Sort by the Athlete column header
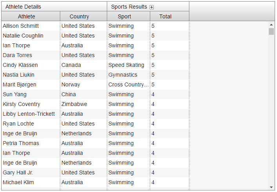Screen dimensions: 277x192 coord(31,16)
